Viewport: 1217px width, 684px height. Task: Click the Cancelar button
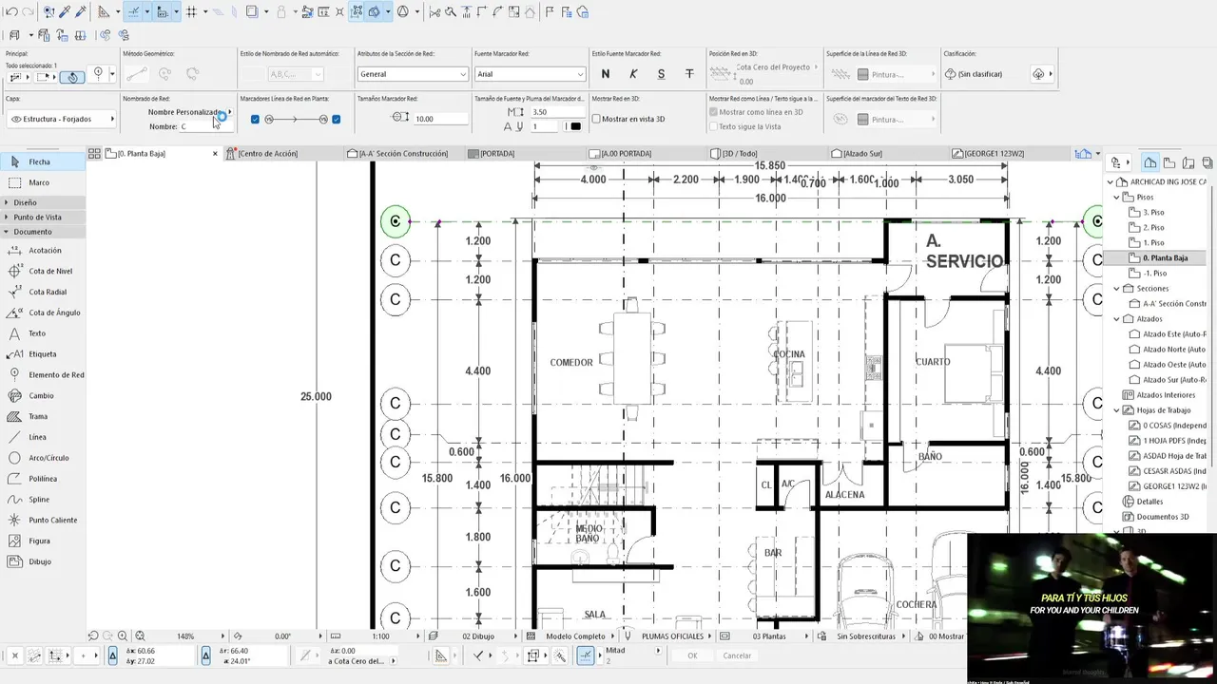tap(737, 655)
